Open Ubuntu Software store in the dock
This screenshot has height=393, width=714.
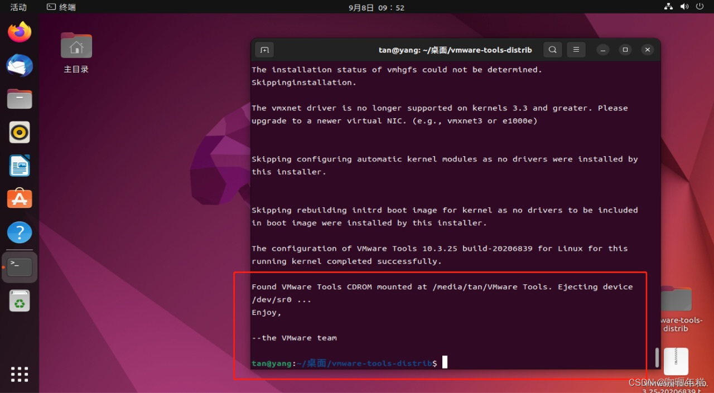(20, 199)
